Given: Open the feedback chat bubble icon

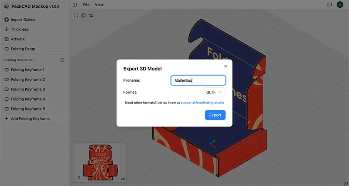Looking at the screenshot, I should [330, 5].
